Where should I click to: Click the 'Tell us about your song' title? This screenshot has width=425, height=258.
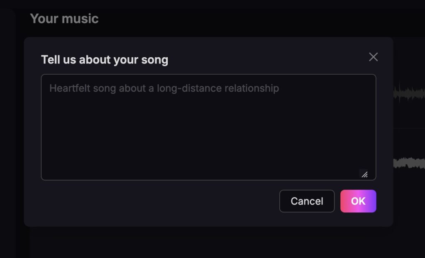(105, 60)
